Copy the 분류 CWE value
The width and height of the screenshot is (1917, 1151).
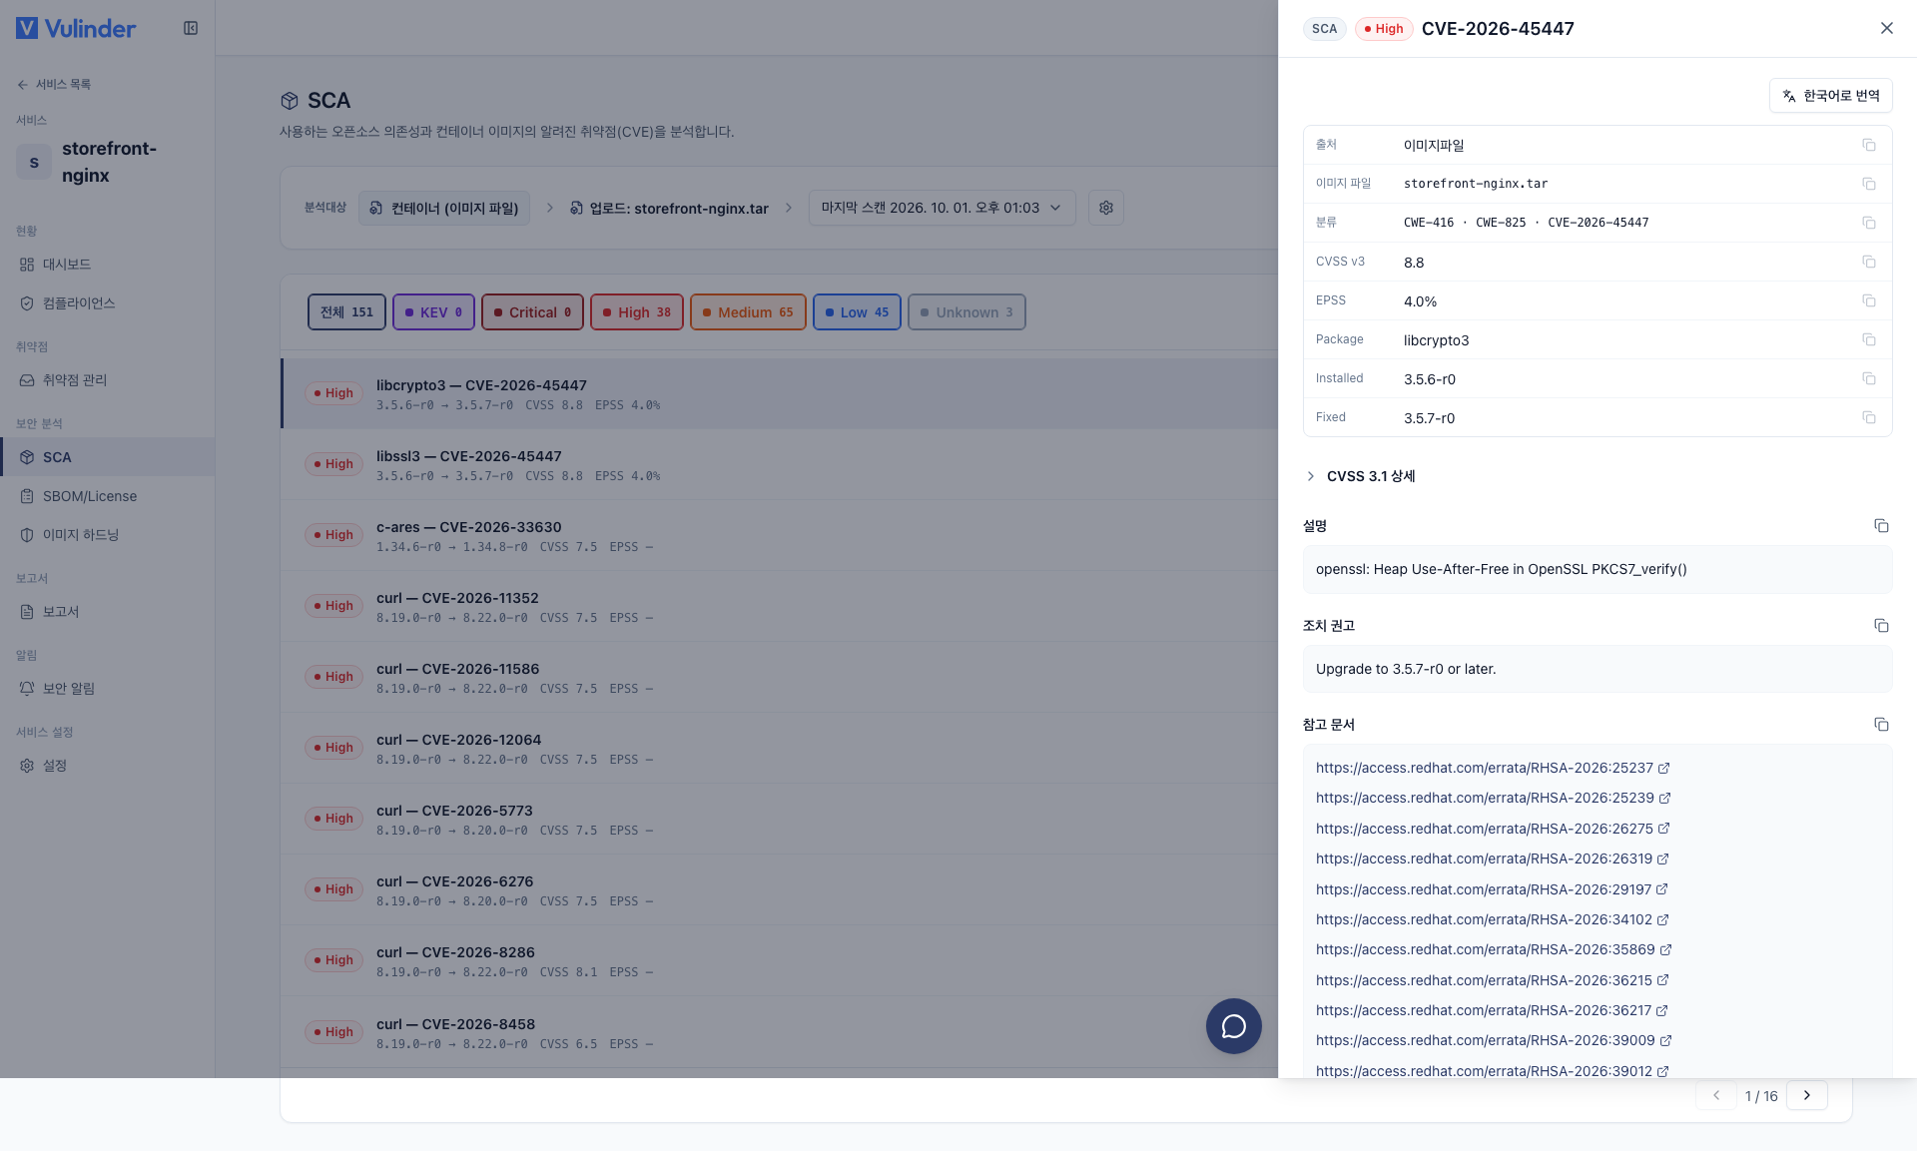tap(1868, 223)
